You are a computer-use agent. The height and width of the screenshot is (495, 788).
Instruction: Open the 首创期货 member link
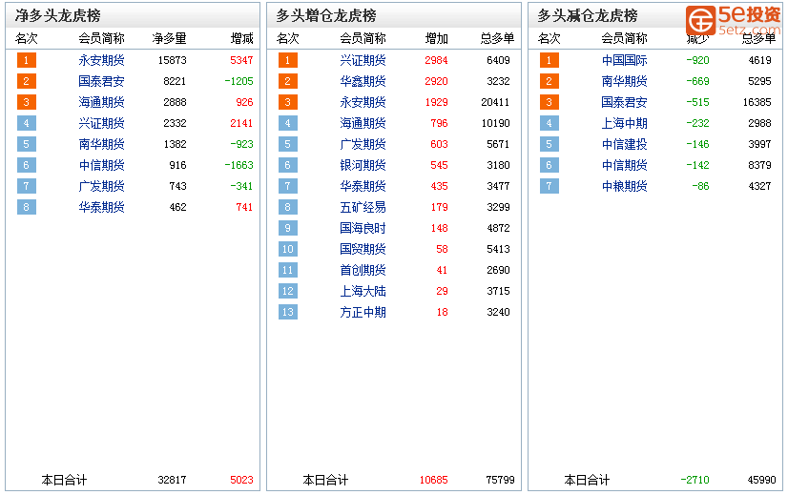[363, 270]
